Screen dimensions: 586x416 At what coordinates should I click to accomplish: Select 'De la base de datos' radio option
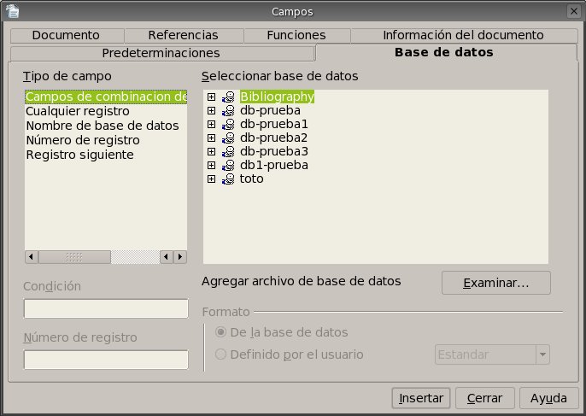tap(221, 332)
